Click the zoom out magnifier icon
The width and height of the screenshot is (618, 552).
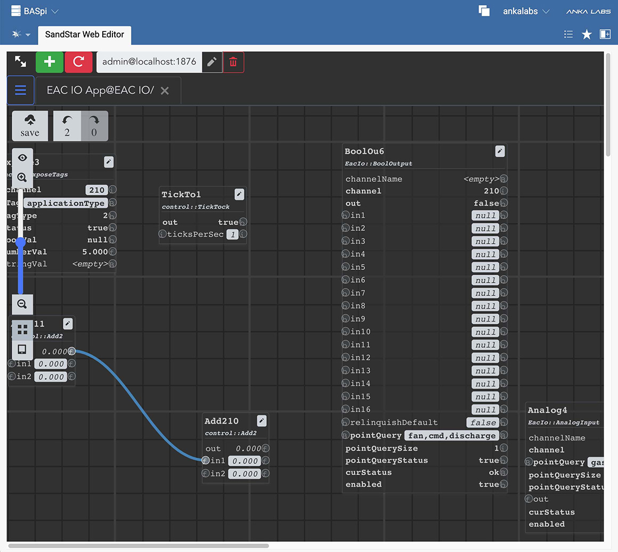[22, 304]
